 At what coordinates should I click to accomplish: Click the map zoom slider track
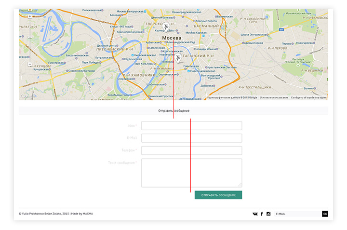click(x=30, y=41)
